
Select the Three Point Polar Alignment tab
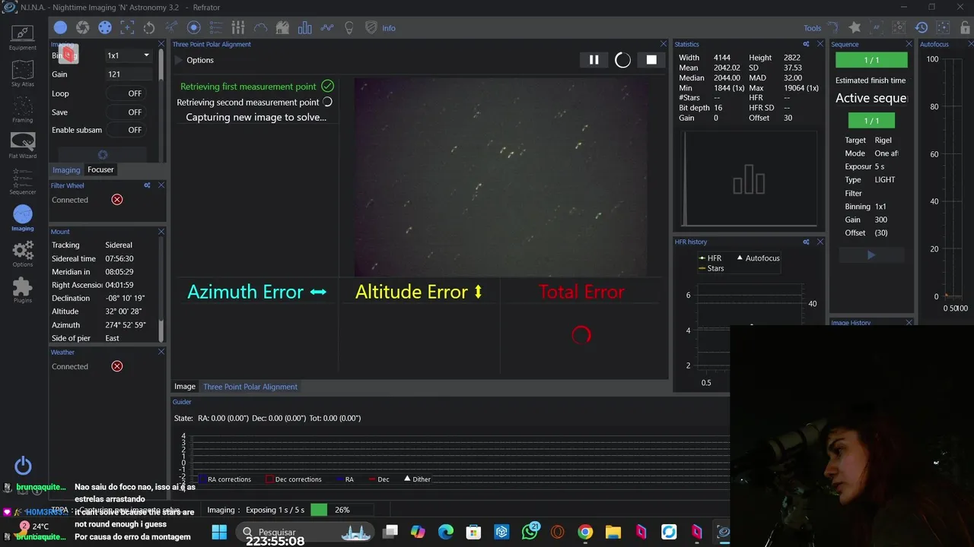[x=250, y=387]
